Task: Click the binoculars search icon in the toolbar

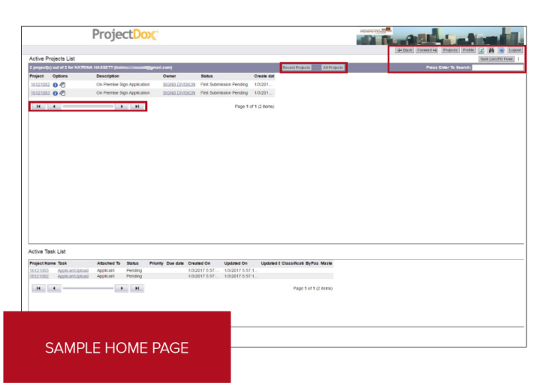Action: pos(491,50)
